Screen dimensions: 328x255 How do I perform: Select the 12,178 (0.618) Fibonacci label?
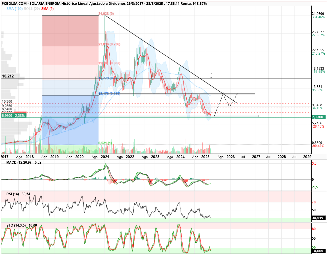[x=109, y=94]
